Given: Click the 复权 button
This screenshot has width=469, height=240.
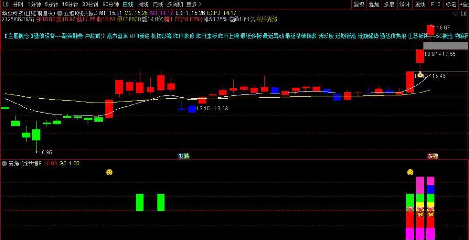Looking at the screenshot, I should 360,5.
